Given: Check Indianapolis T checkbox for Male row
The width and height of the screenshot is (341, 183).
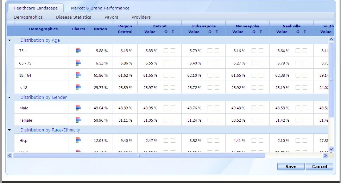Looking at the screenshot, I should [x=217, y=108].
